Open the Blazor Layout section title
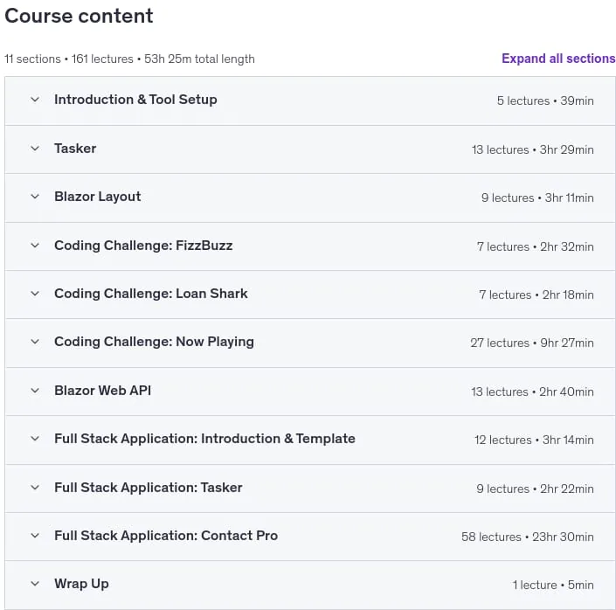The image size is (616, 610). point(98,197)
